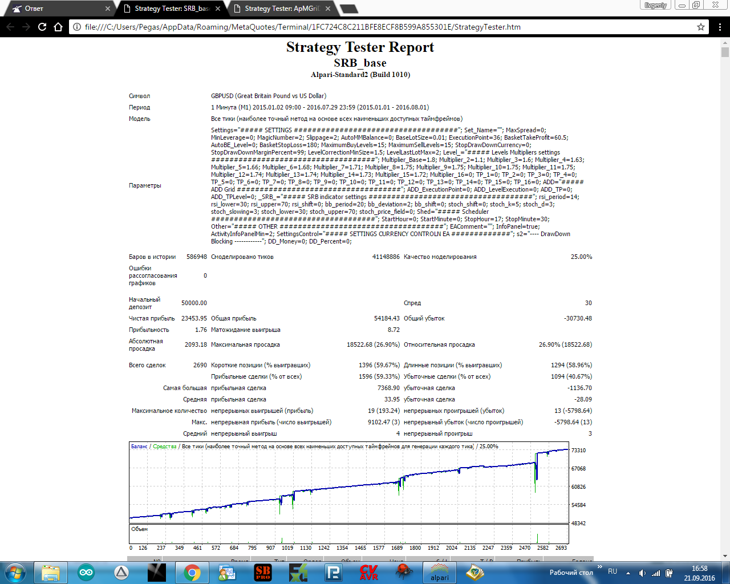Click the power tray icon
Viewport: 730px width, 584px height.
coord(670,573)
